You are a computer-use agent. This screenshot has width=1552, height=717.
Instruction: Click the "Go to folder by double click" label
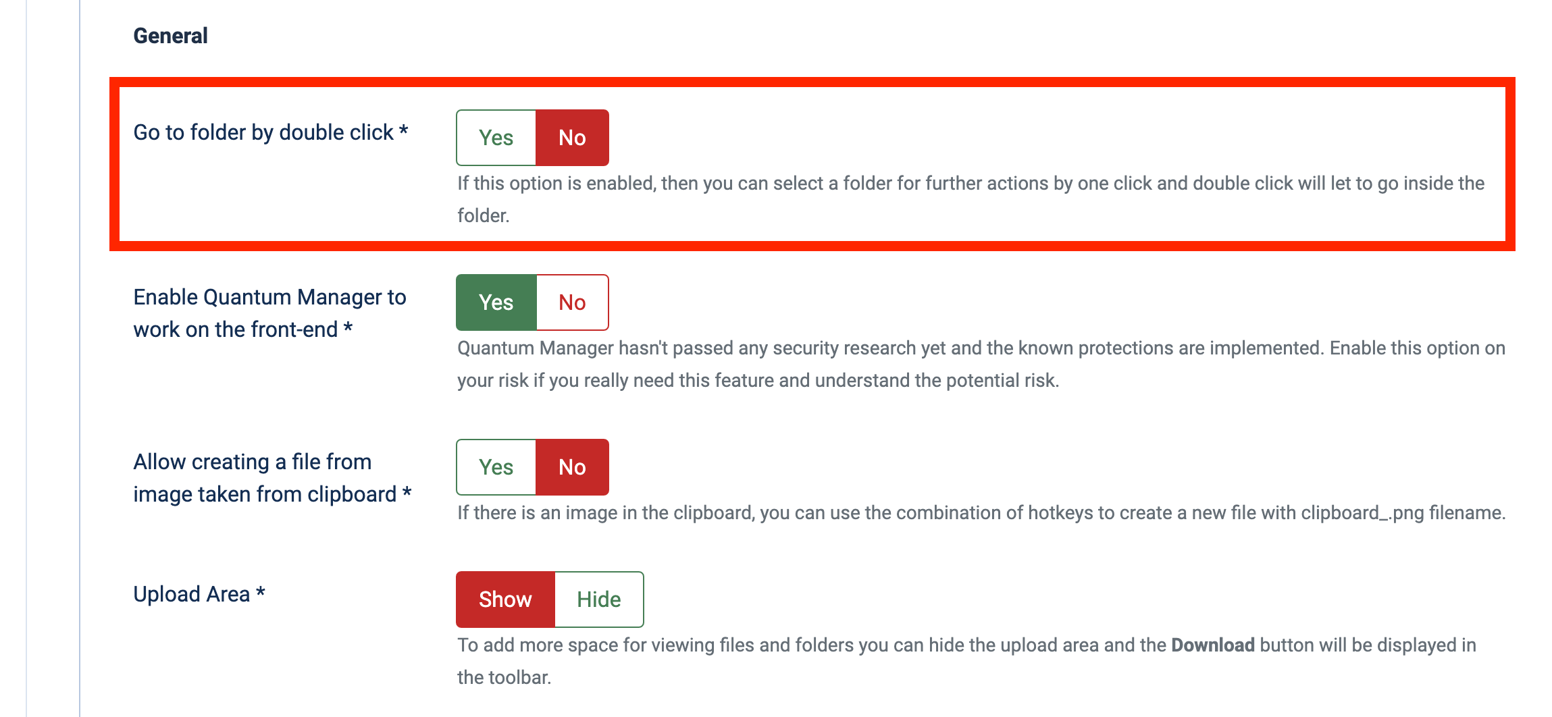click(x=263, y=132)
